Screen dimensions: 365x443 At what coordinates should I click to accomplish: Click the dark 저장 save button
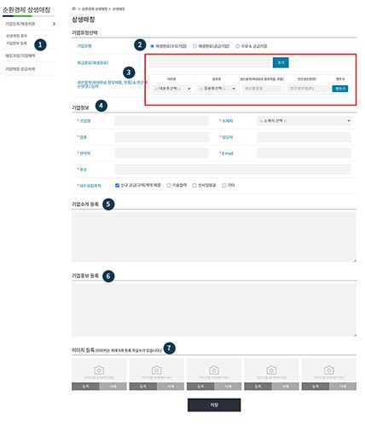click(214, 405)
